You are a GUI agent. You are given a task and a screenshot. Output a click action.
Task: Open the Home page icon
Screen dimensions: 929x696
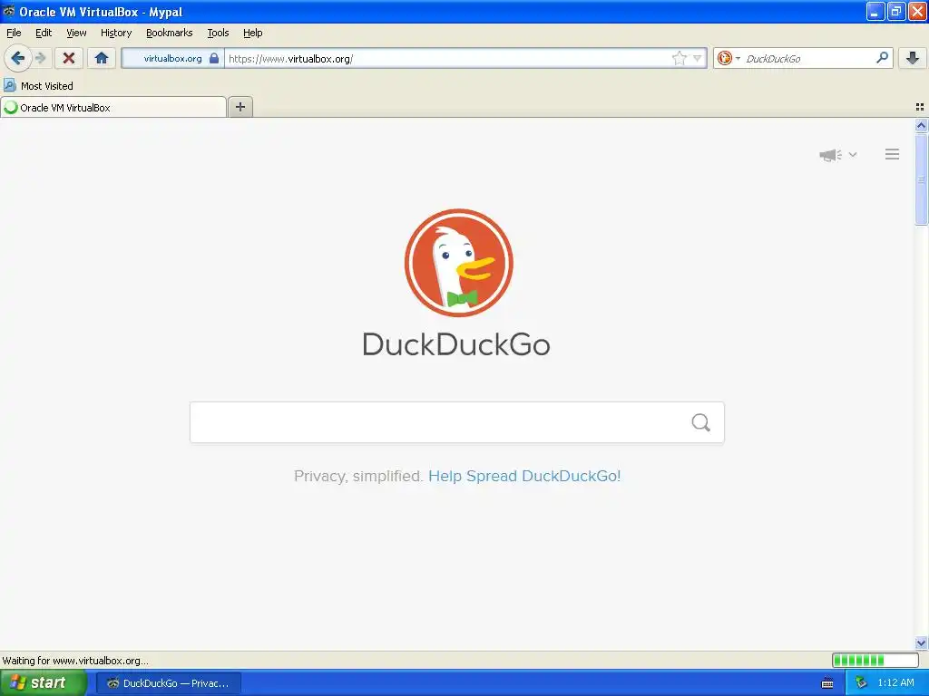[x=102, y=58]
